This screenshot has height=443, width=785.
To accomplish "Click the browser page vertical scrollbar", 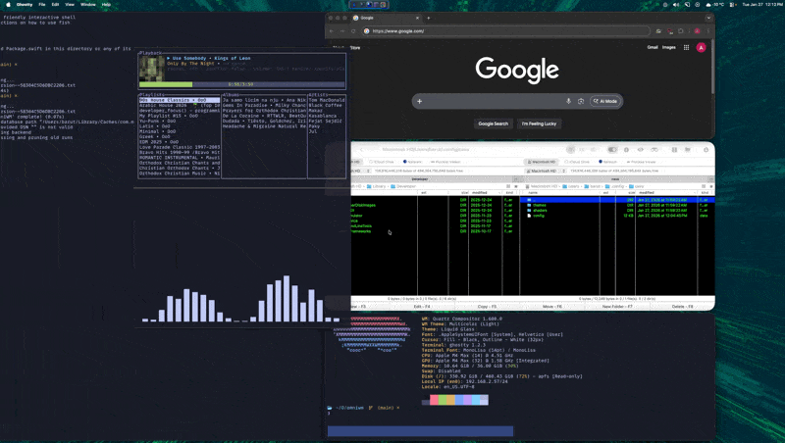I will point(712,68).
